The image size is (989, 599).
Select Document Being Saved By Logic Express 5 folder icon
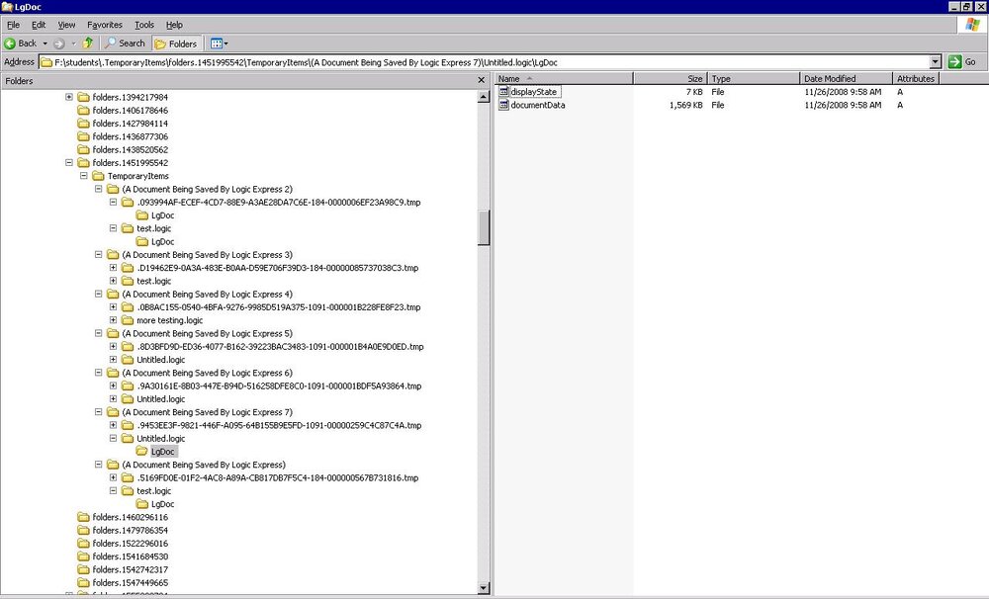click(113, 333)
